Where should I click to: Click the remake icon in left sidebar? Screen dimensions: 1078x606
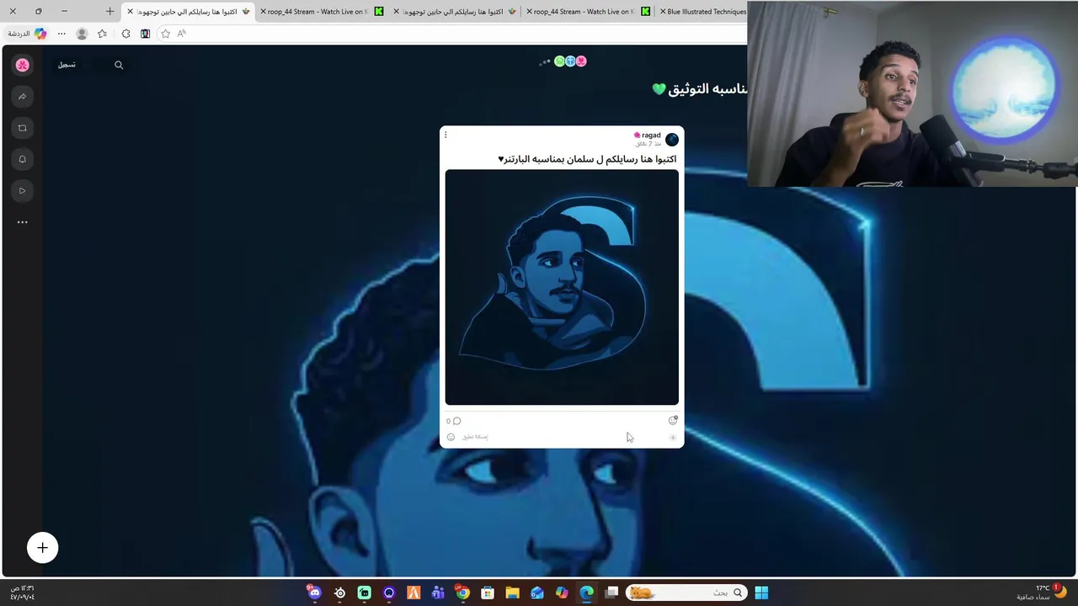[x=23, y=128]
